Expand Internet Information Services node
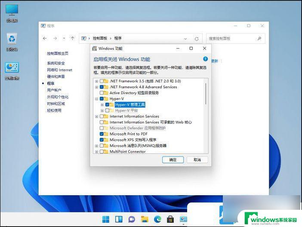The height and width of the screenshot is (227, 302). pos(97,117)
